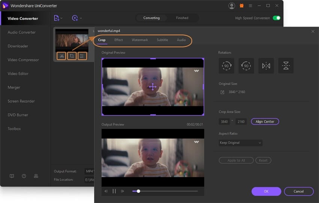
Task: Open the community people icon in sidebar
Action: [x=36, y=176]
